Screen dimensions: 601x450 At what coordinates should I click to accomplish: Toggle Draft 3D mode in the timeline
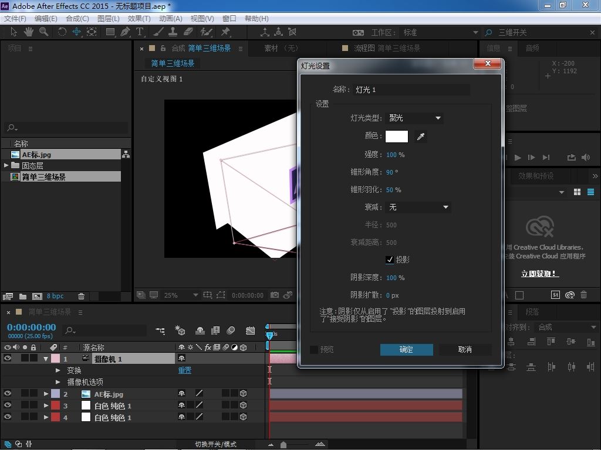point(180,330)
